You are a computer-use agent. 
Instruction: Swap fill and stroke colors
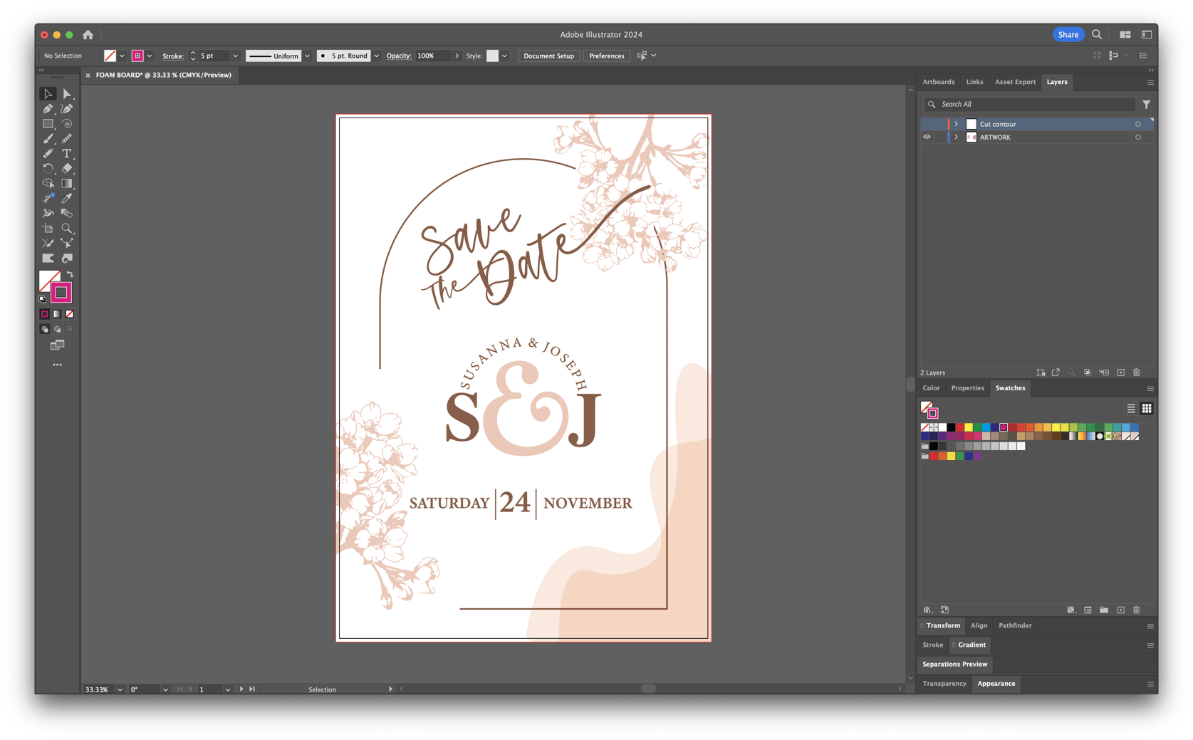click(70, 274)
